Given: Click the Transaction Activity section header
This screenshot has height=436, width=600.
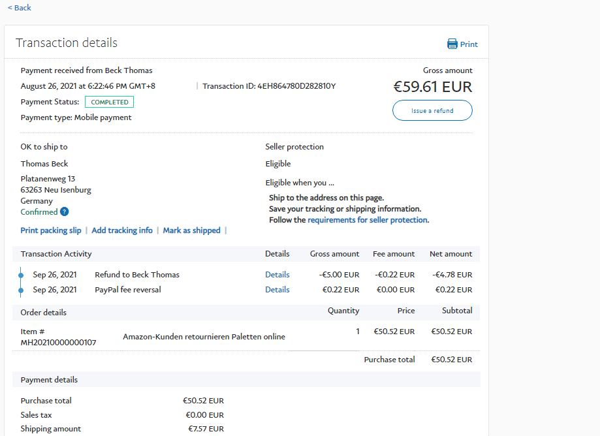Looking at the screenshot, I should (56, 254).
